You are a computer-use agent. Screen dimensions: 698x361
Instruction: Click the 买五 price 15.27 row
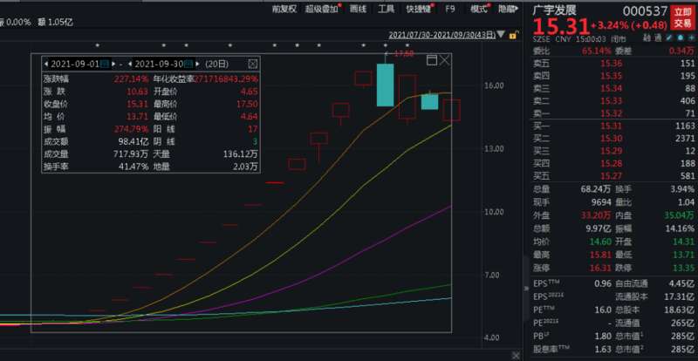613,176
